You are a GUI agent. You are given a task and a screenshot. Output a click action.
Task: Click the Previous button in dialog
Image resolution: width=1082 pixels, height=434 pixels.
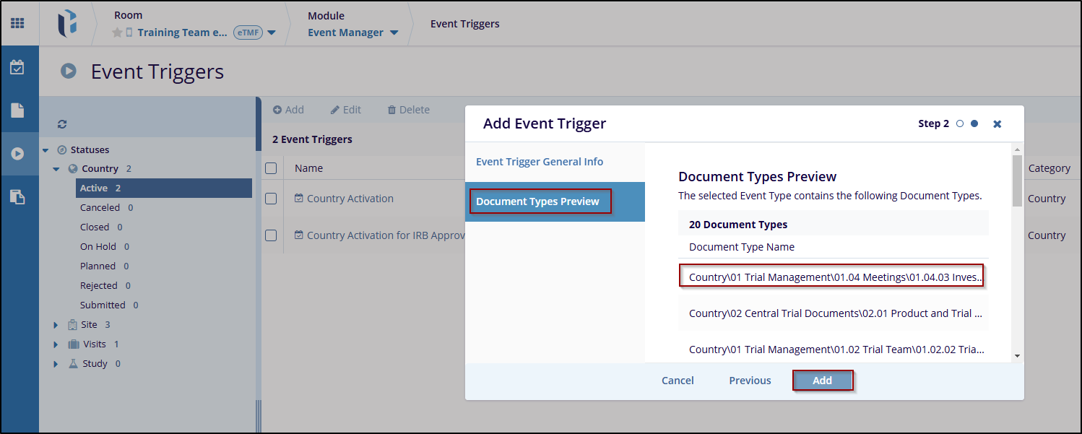750,381
